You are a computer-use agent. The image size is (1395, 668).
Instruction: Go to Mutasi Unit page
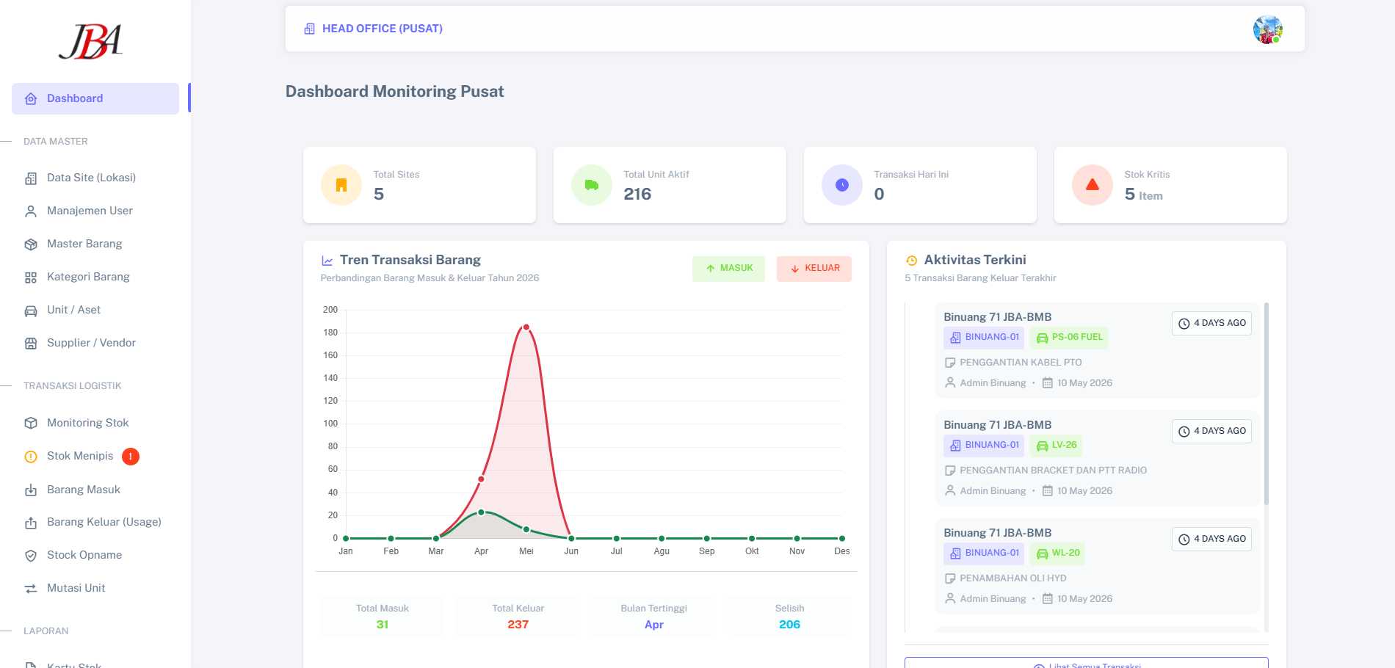(x=76, y=588)
